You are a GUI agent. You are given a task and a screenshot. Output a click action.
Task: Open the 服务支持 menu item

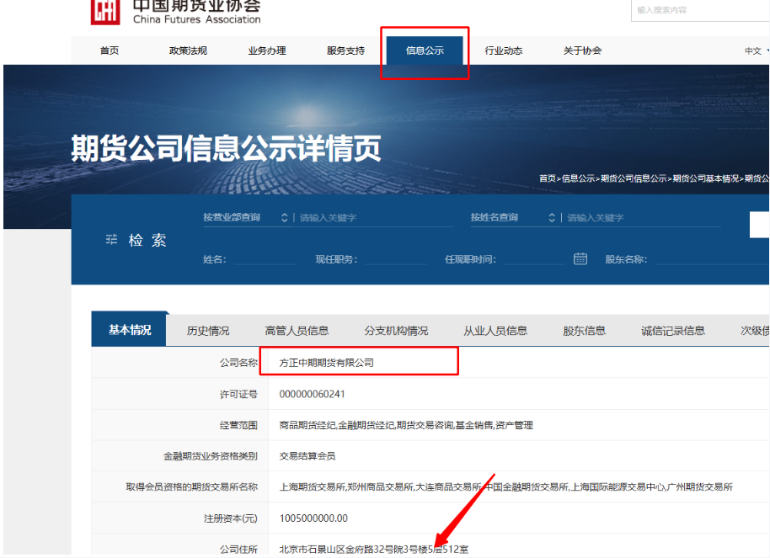[x=345, y=50]
